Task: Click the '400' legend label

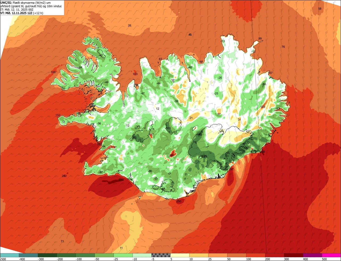Action: tap(306, 259)
